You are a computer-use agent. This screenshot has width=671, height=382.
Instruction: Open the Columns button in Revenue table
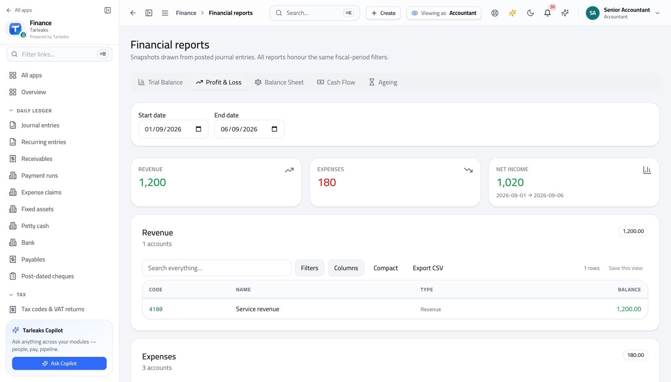pyautogui.click(x=346, y=268)
